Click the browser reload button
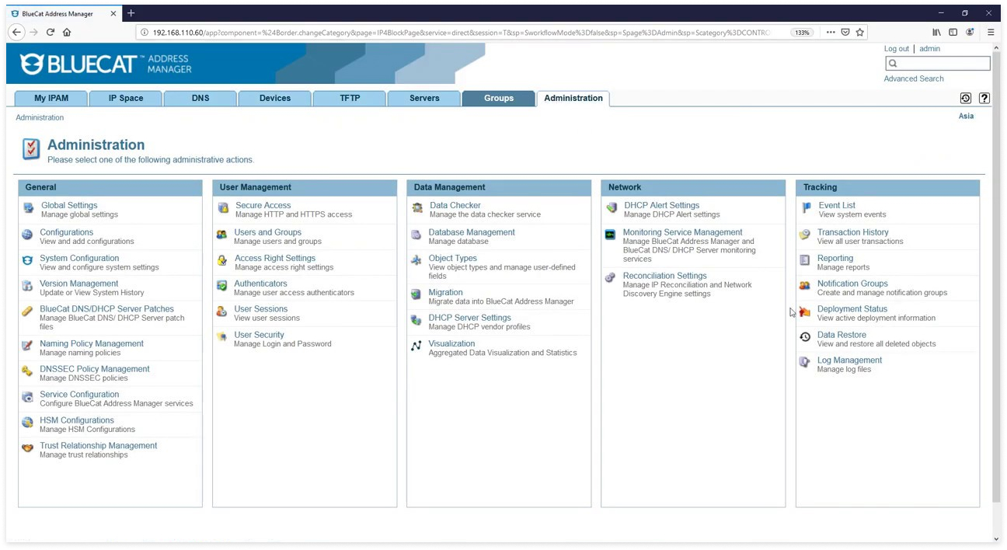 (51, 33)
